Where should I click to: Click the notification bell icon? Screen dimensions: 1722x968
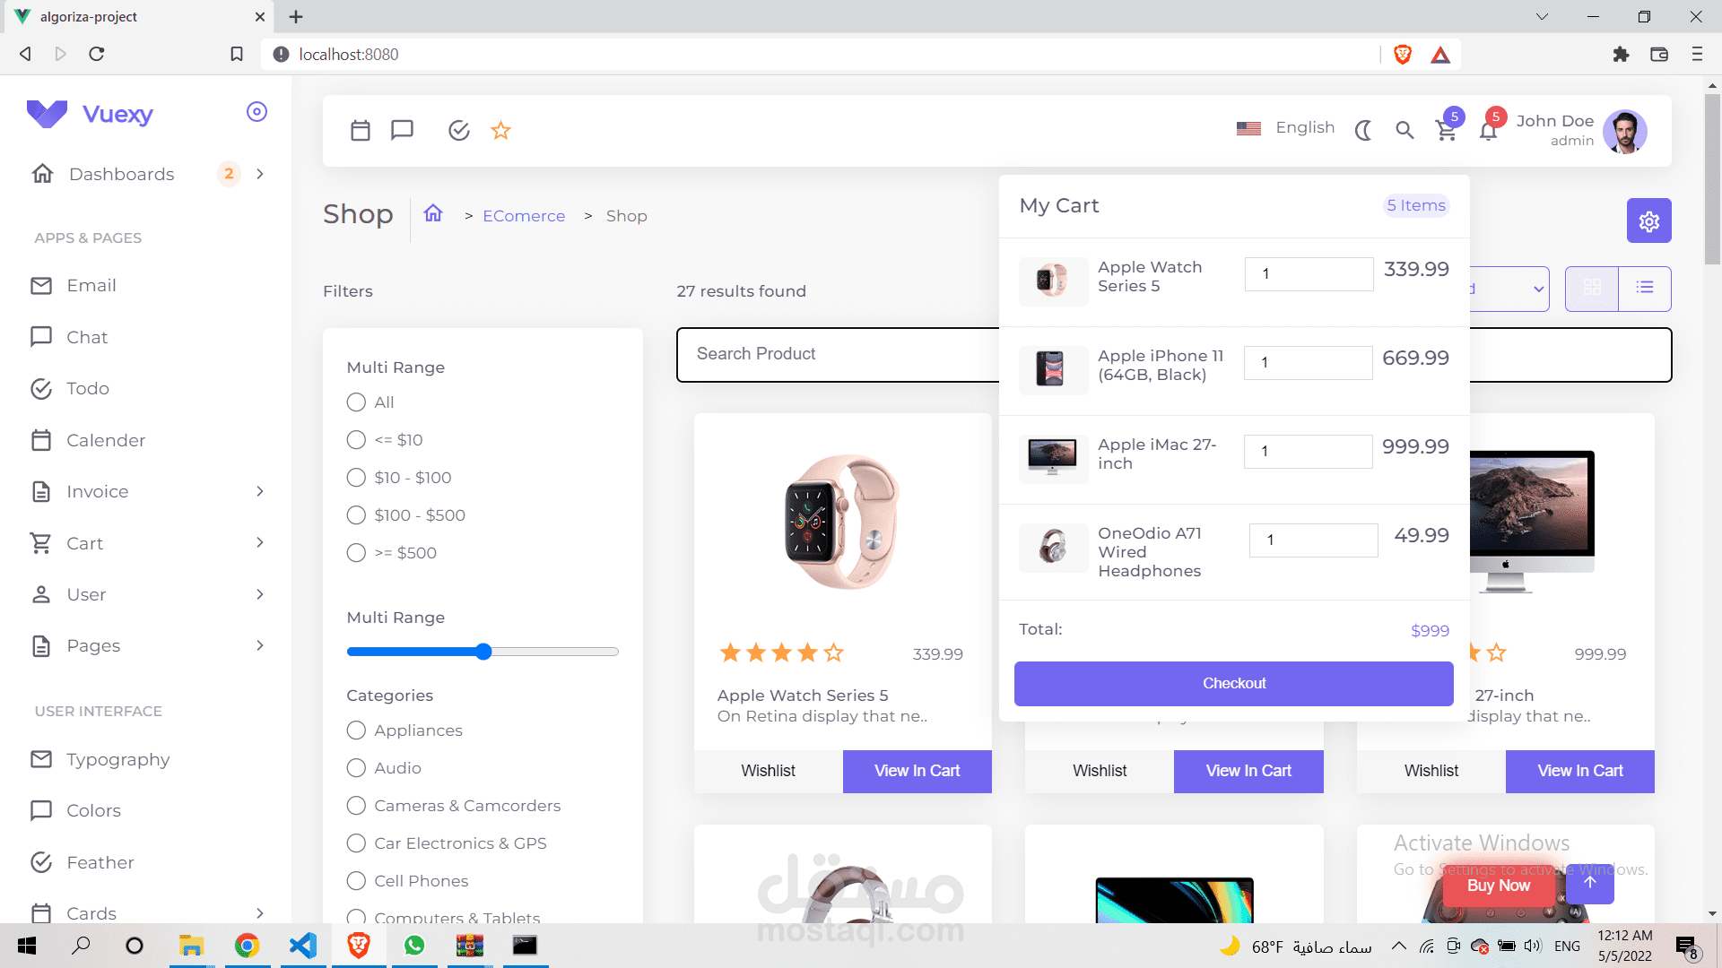click(1488, 132)
